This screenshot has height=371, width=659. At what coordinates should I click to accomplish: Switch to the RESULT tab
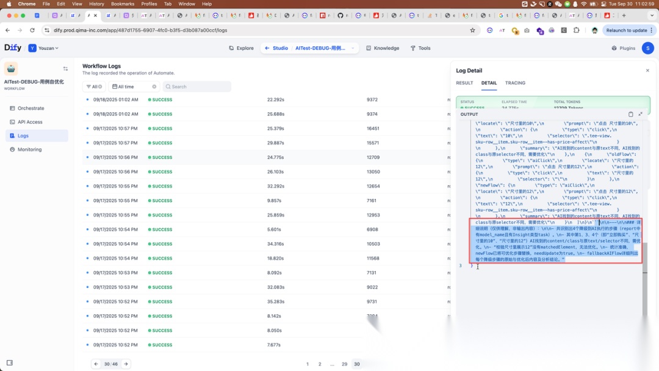(464, 83)
